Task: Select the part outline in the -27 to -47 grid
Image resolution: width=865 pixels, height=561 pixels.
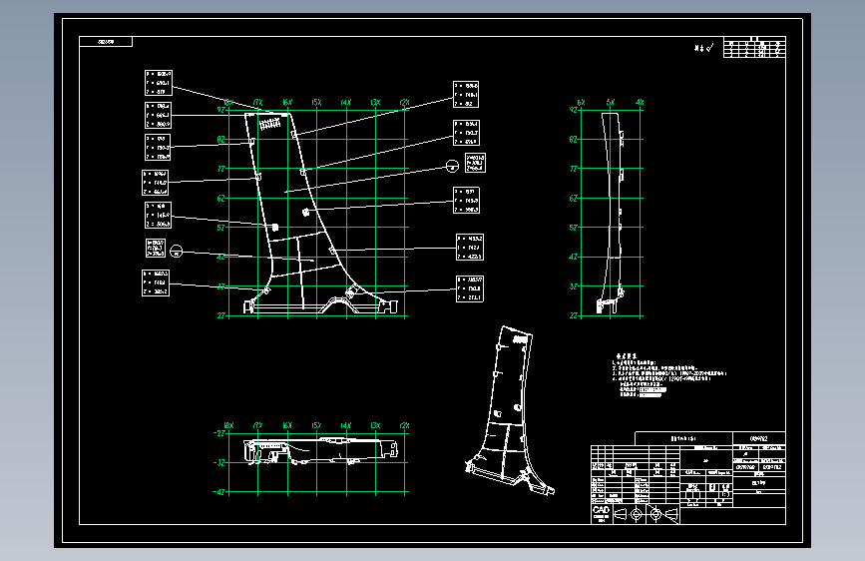Action: [x=320, y=450]
